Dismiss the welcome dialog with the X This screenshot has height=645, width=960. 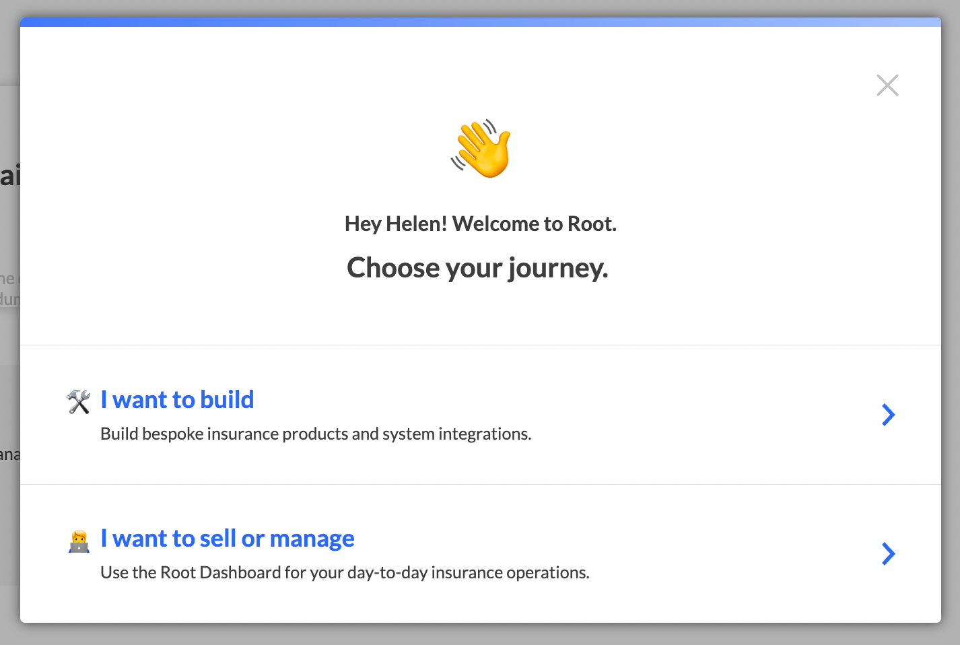coord(887,85)
